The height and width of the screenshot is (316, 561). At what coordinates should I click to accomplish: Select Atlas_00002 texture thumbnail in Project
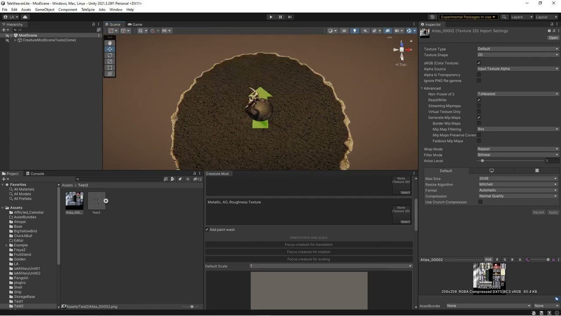pyautogui.click(x=74, y=201)
